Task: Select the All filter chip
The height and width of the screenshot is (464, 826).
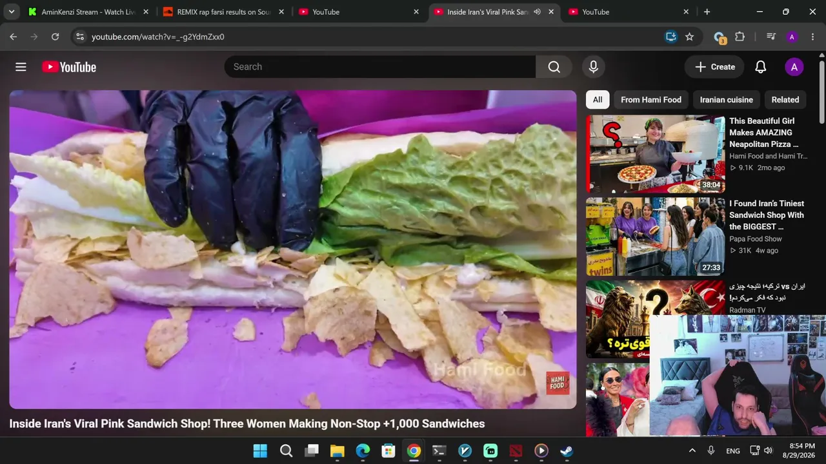Action: [x=598, y=100]
